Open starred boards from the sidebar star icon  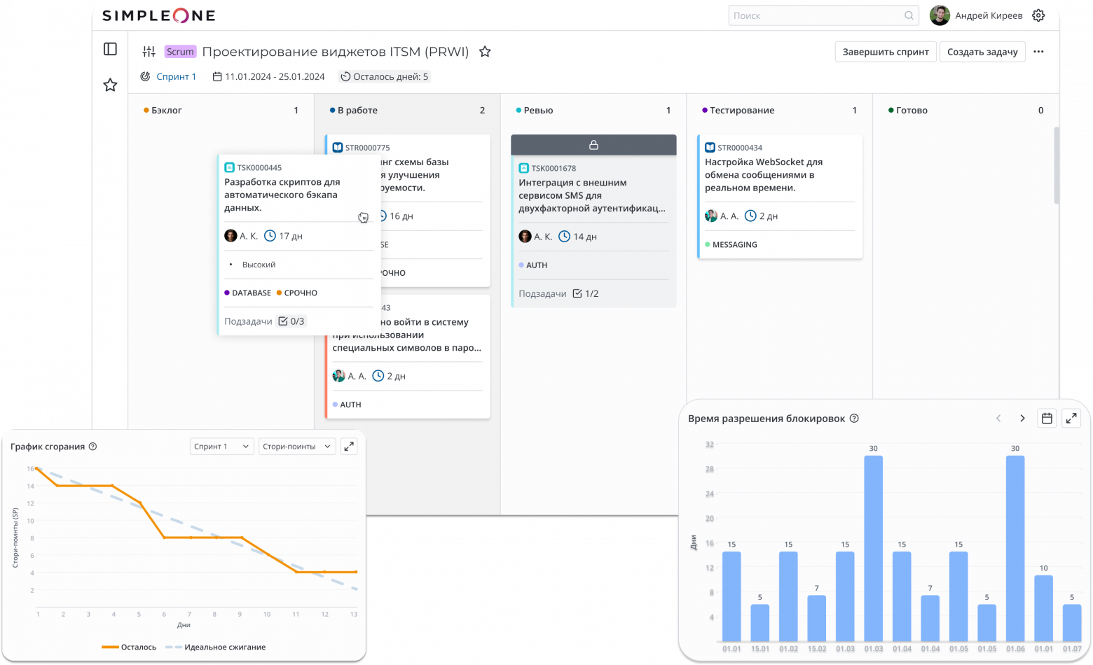[x=110, y=85]
